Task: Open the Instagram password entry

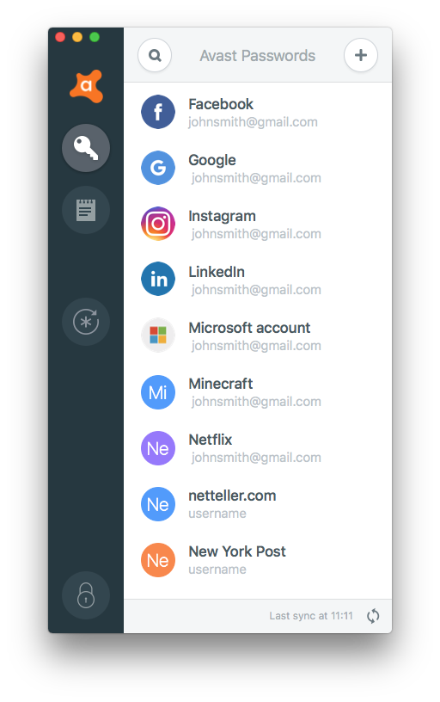Action: click(258, 224)
